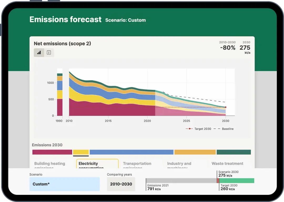Click the red marker on the emissions progress bar
284x202 pixels.
pos(218,181)
